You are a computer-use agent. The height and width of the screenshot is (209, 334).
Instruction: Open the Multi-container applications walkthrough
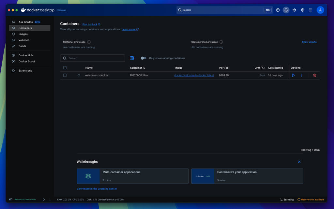[x=132, y=176]
